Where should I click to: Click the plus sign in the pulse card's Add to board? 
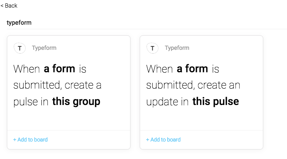click(15, 140)
